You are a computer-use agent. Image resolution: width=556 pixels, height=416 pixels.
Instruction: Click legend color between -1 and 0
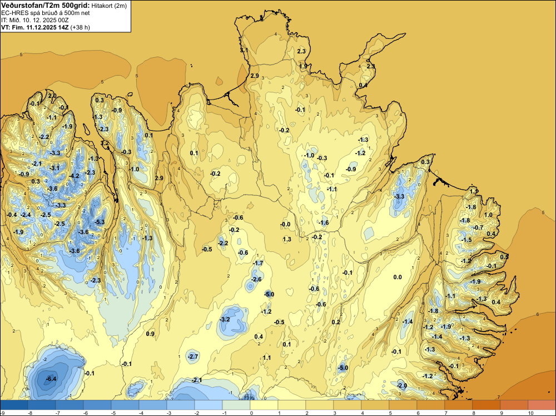(236, 405)
